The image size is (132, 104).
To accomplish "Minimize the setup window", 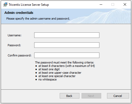I will pos(101,4).
